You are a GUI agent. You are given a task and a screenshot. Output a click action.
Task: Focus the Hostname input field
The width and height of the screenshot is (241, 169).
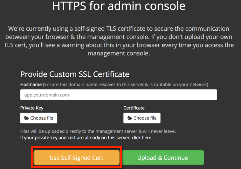[118, 95]
